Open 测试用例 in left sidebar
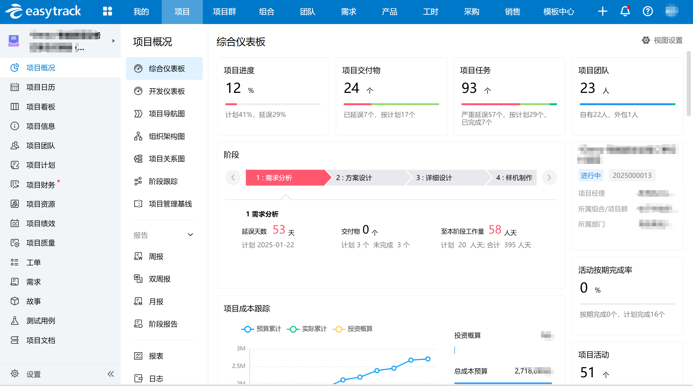Image resolution: width=693 pixels, height=386 pixels. (x=41, y=321)
